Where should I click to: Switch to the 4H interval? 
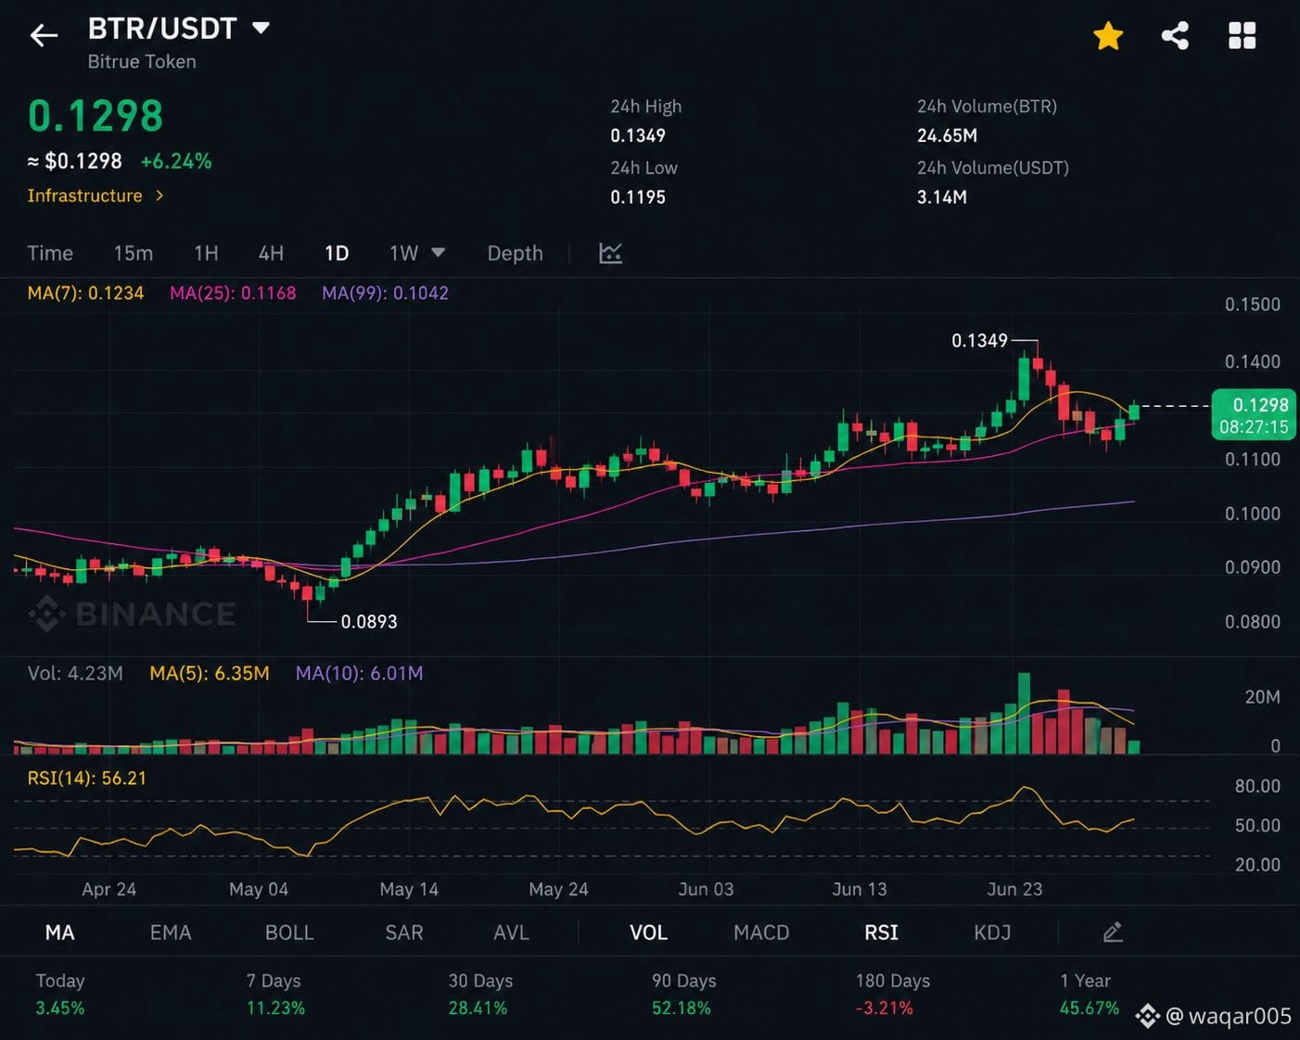pyautogui.click(x=271, y=253)
